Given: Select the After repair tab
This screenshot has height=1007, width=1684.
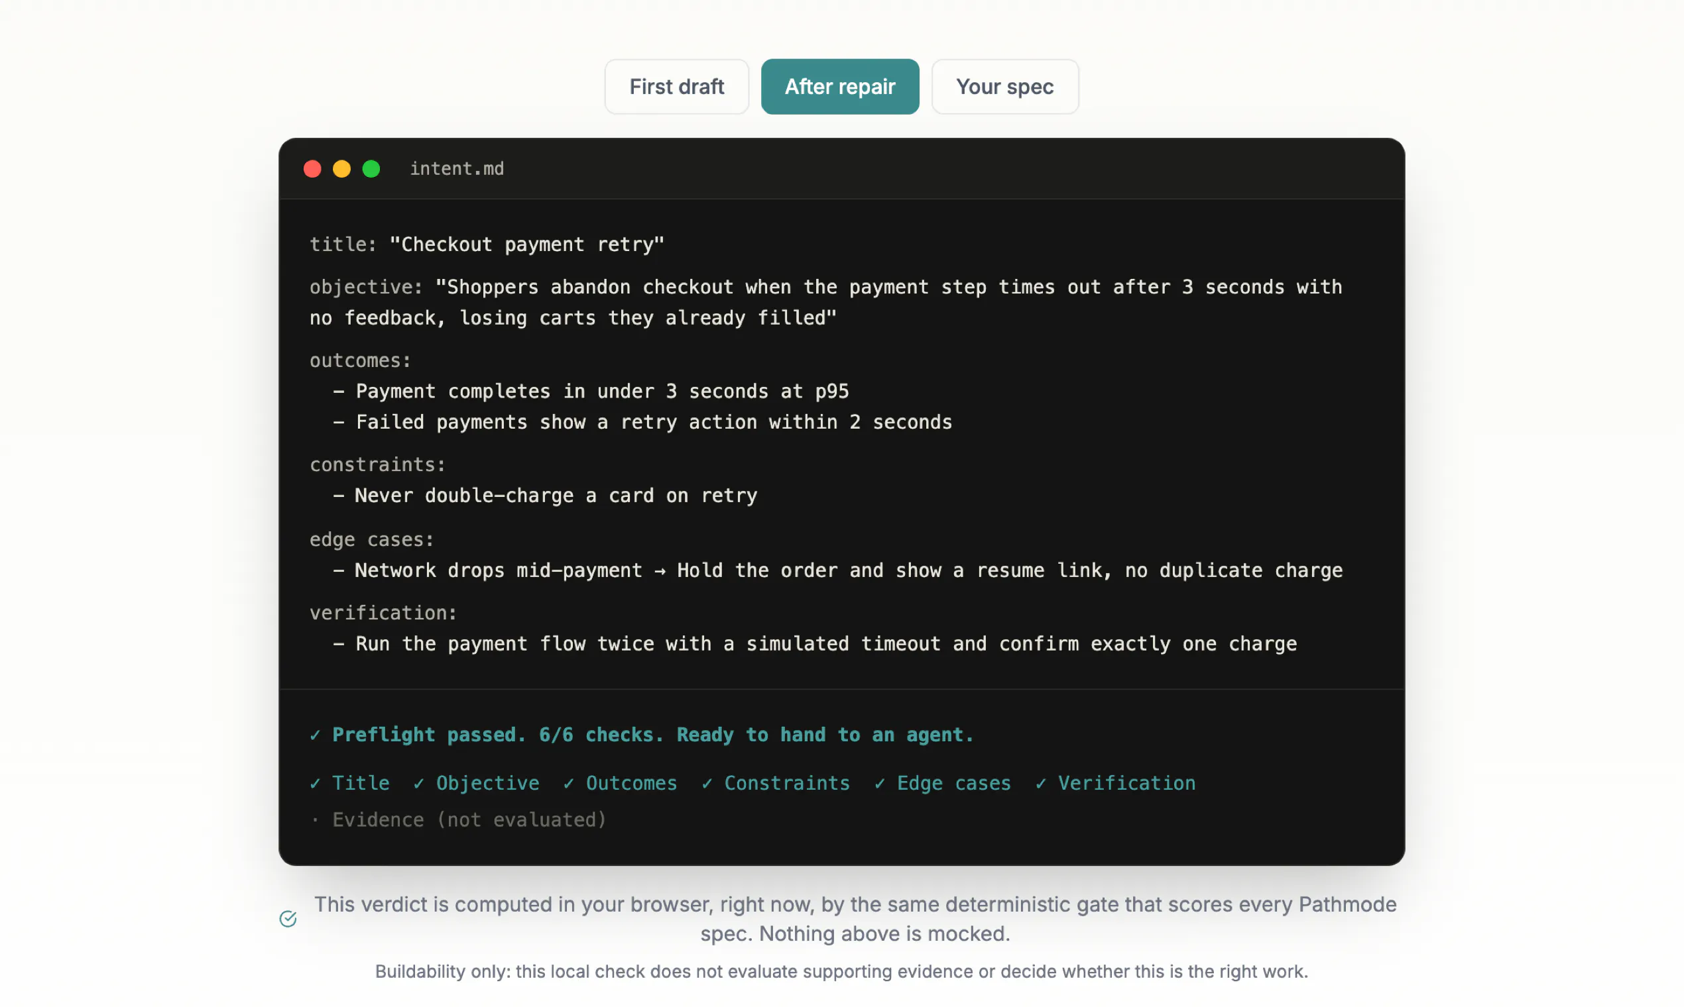Looking at the screenshot, I should [x=840, y=87].
